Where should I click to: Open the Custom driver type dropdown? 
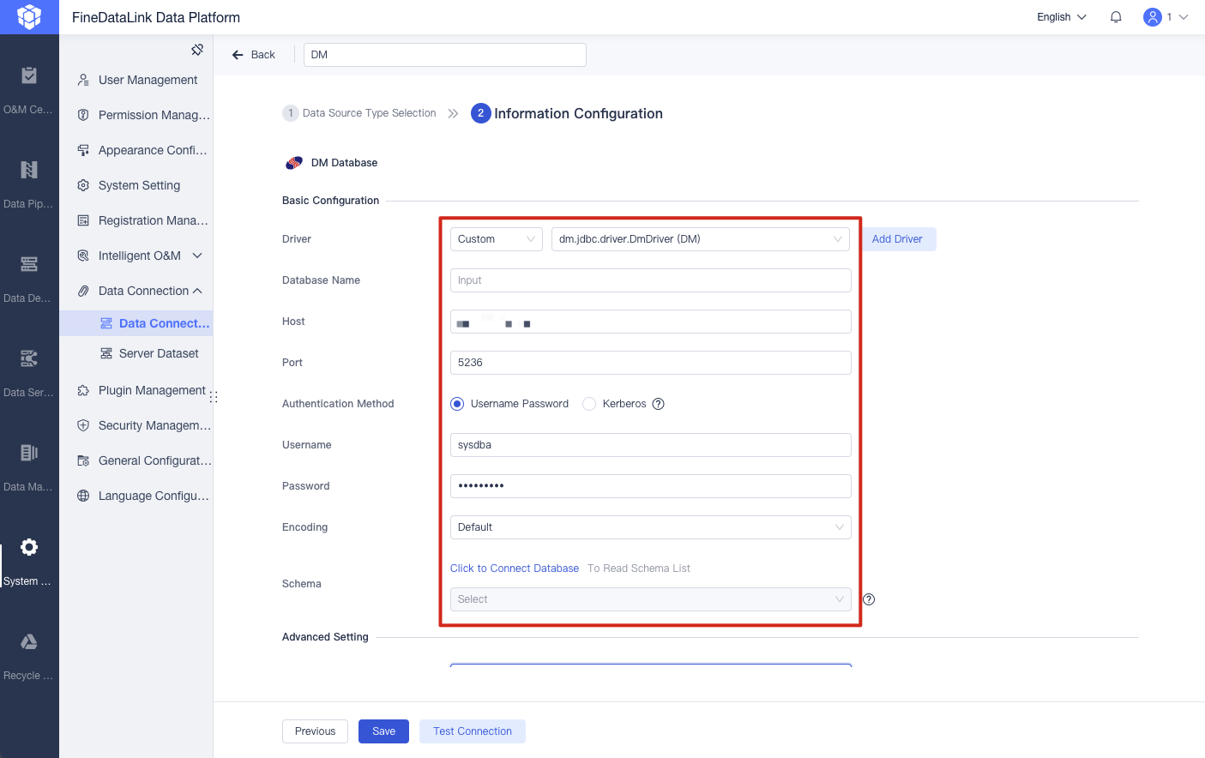(497, 239)
